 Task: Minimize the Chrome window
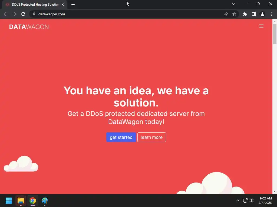click(246, 4)
